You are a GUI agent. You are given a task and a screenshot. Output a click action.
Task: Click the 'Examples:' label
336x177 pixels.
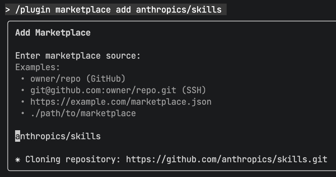point(37,67)
